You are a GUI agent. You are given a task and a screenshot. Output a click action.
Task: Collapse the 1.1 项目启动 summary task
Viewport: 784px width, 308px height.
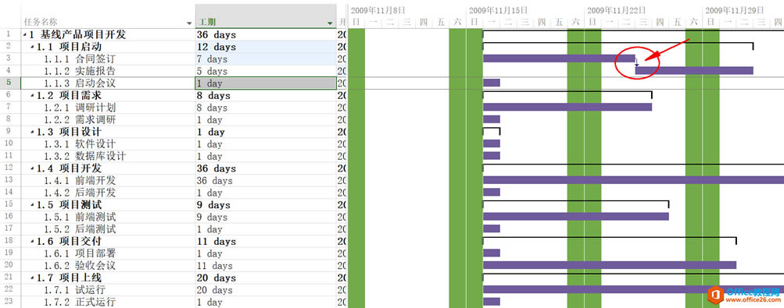(x=33, y=47)
